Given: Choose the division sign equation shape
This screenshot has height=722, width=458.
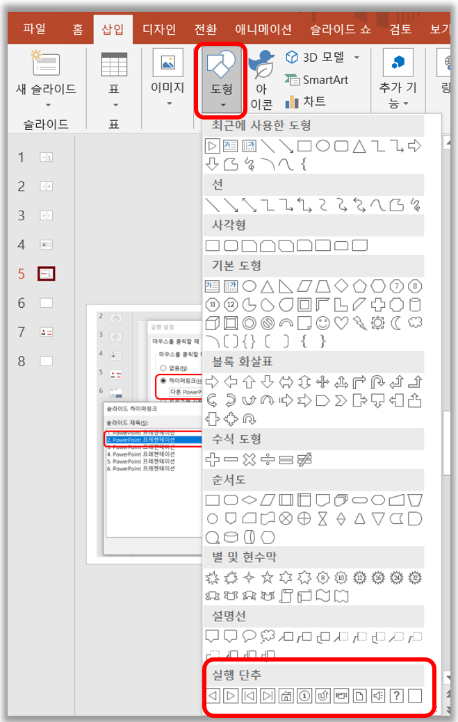Looking at the screenshot, I should [x=268, y=459].
